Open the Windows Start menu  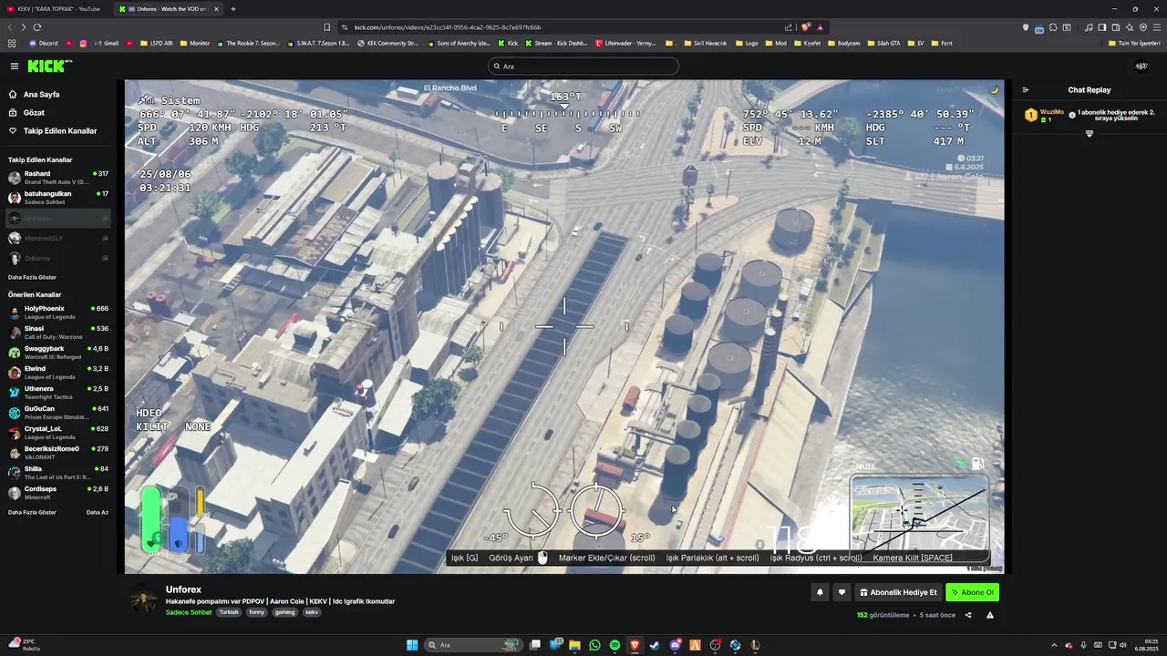412,645
